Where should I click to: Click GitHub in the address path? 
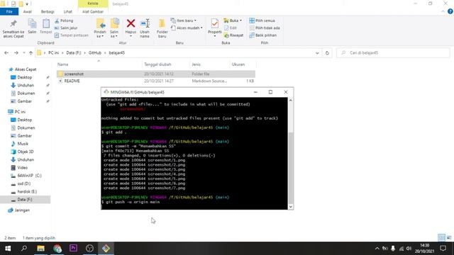pyautogui.click(x=95, y=53)
